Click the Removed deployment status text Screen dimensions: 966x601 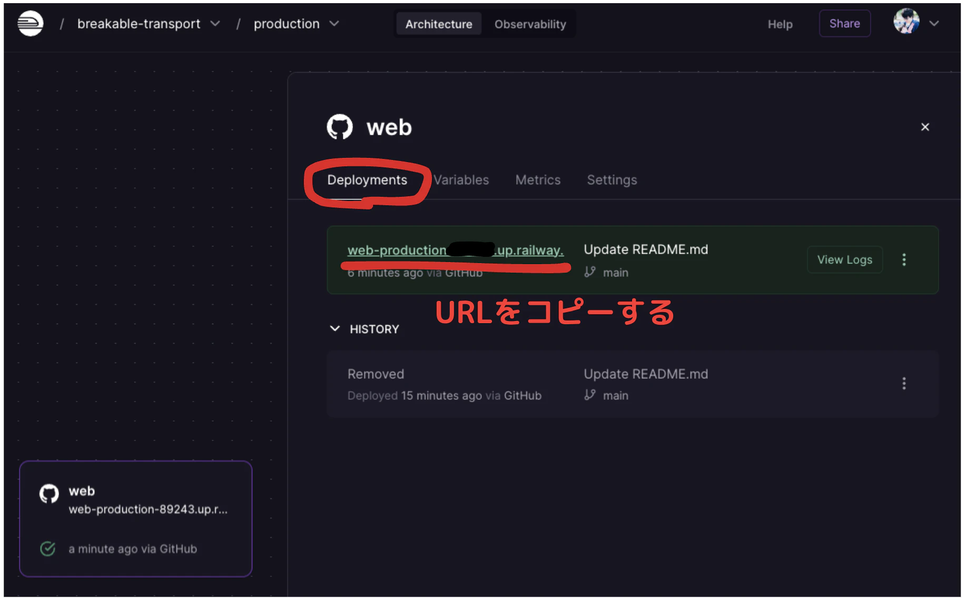376,374
